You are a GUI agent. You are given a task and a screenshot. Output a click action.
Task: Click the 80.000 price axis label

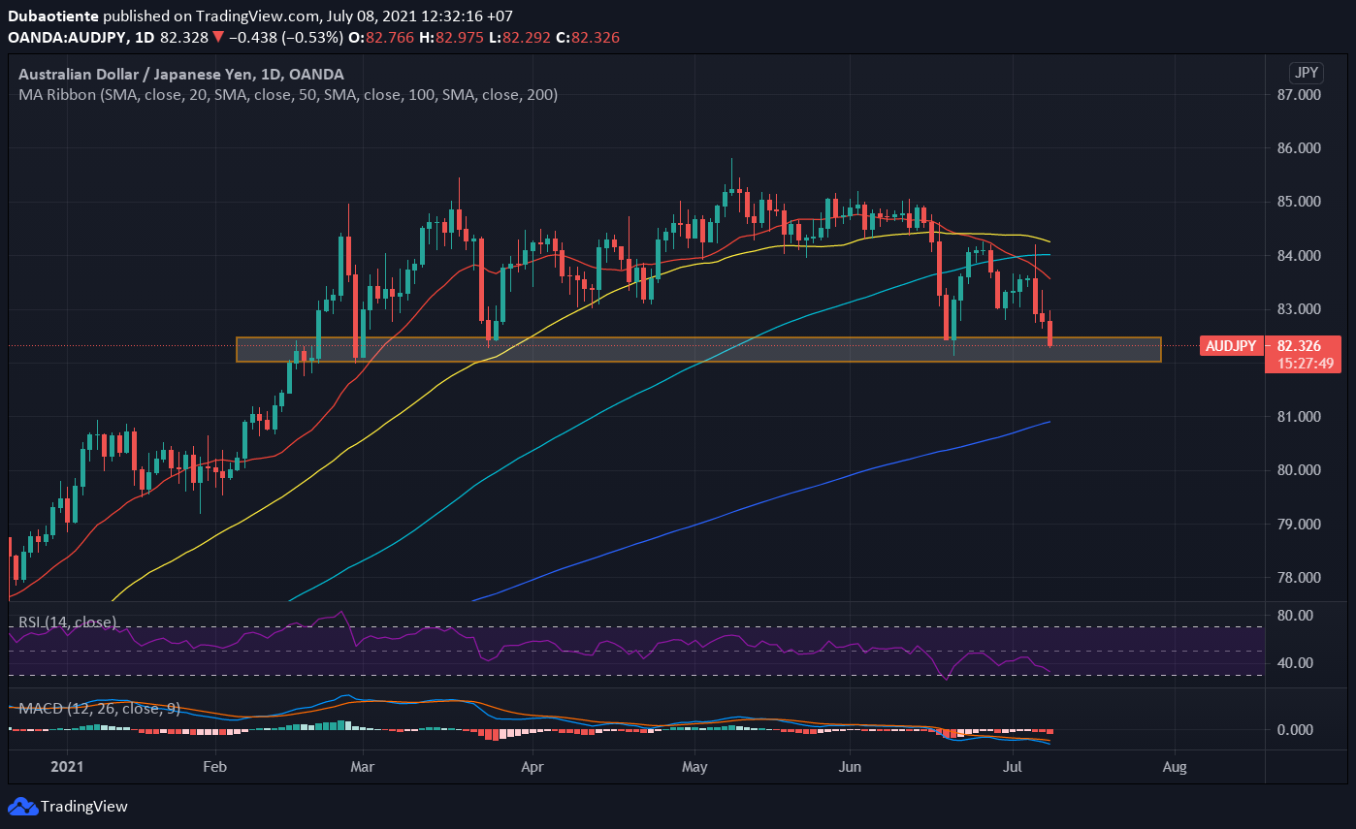pos(1298,470)
